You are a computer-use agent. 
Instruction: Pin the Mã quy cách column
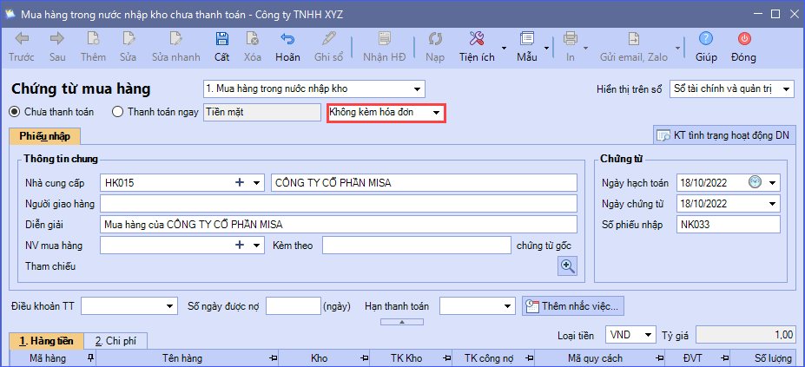point(660,357)
